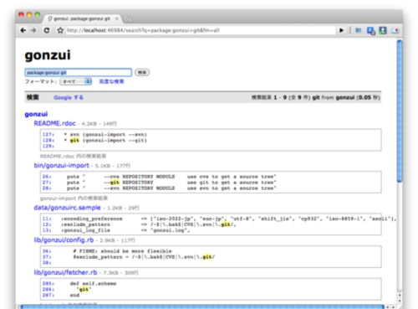418x309 pixels.
Task: Reload the page with the refresh icon
Action: (47, 30)
